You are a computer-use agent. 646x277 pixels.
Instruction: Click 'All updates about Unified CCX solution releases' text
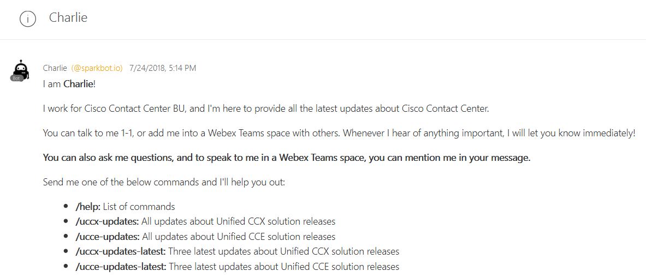[x=239, y=221]
